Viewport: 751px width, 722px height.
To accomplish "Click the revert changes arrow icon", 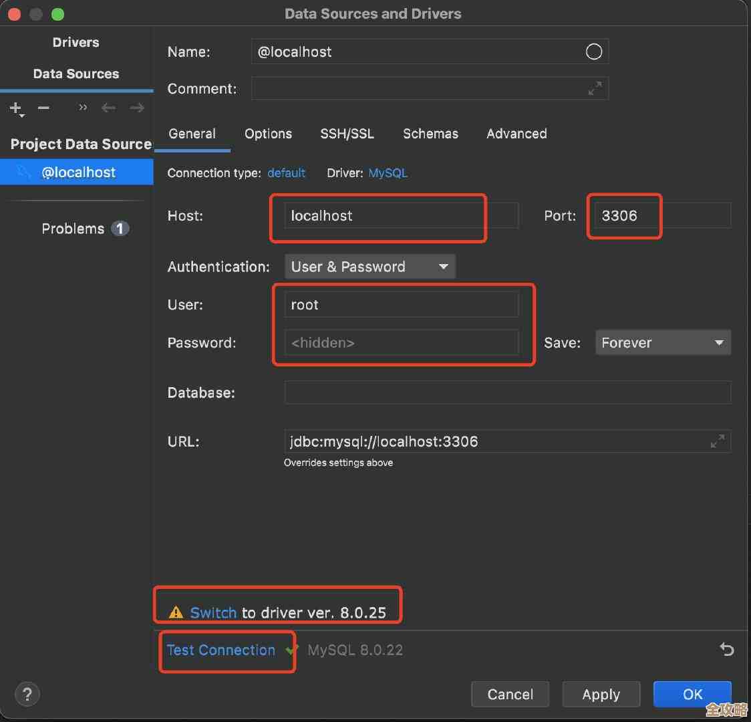I will coord(726,649).
